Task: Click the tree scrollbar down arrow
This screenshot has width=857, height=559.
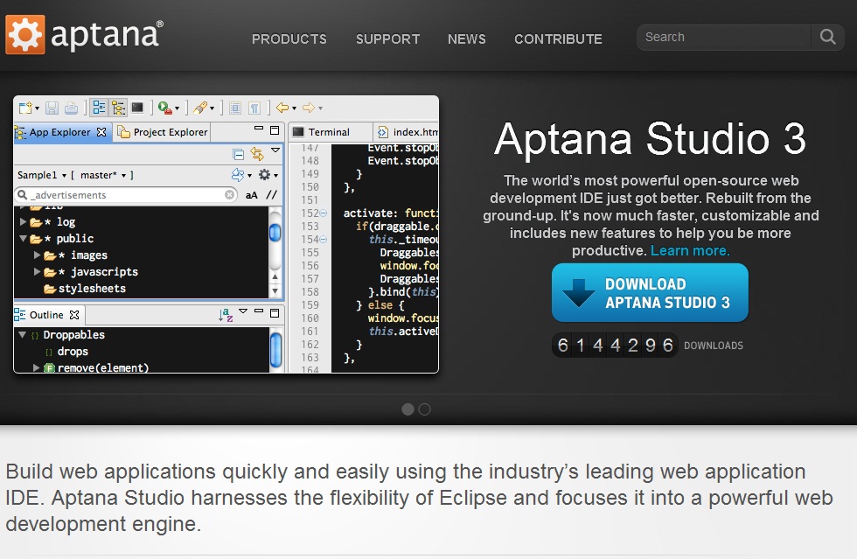Action: pos(275,291)
